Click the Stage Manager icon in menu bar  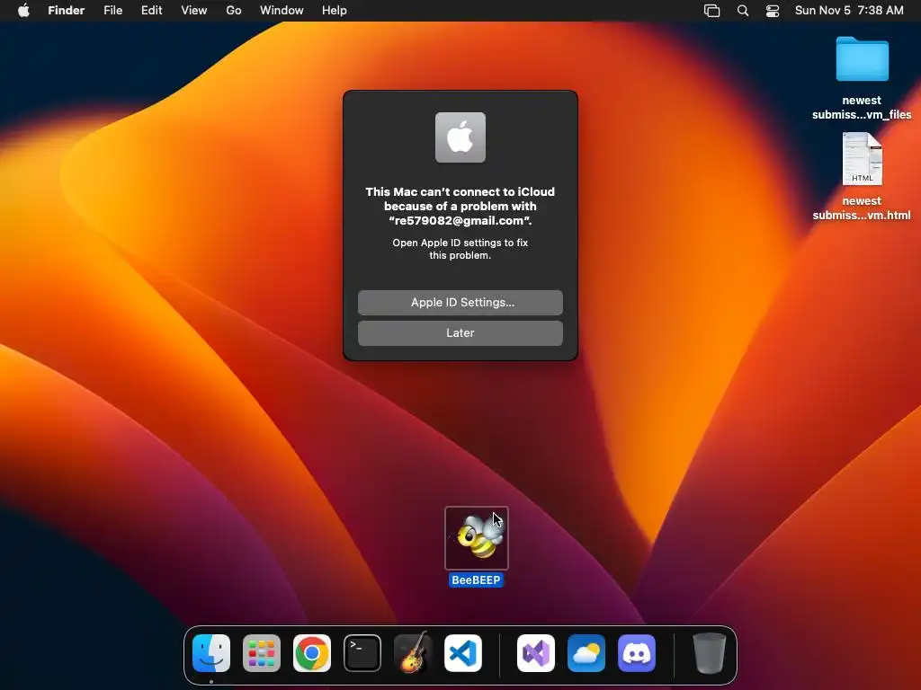712,11
